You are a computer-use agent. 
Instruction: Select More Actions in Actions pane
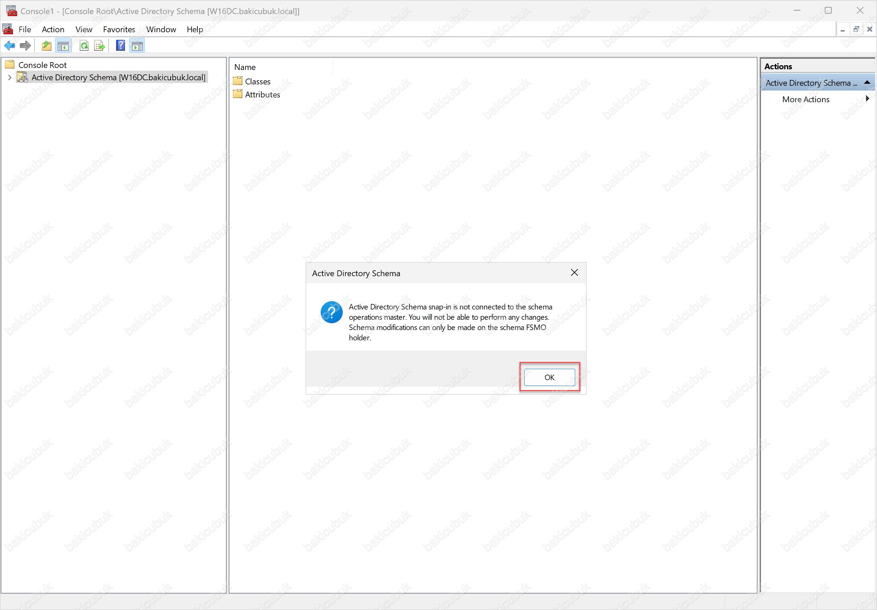pos(806,99)
